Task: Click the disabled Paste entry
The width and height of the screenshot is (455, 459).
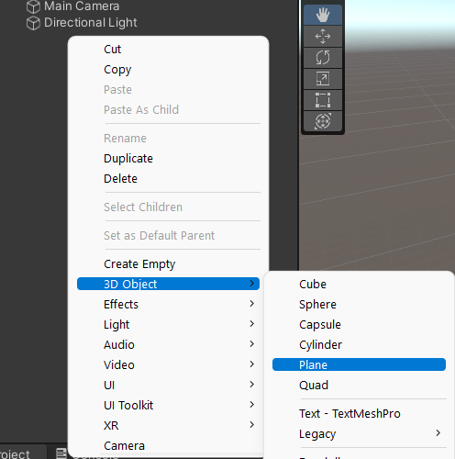Action: click(168, 90)
